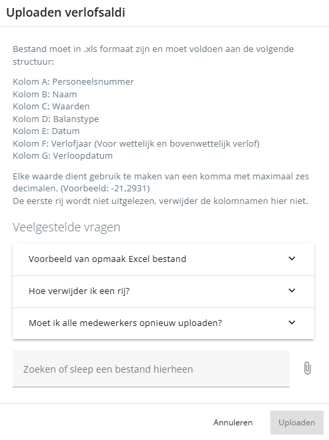Screen dimensions: 329x440
Task: Click the 'Zoeken of sleep een bestand hierheen' field
Action: tap(151, 369)
